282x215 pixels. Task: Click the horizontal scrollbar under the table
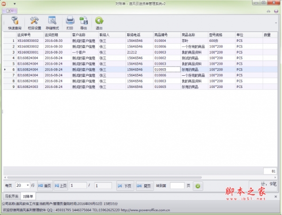[104, 177]
